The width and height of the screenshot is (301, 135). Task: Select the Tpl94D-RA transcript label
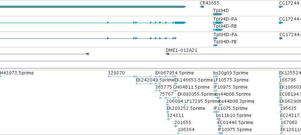pyautogui.click(x=225, y=19)
